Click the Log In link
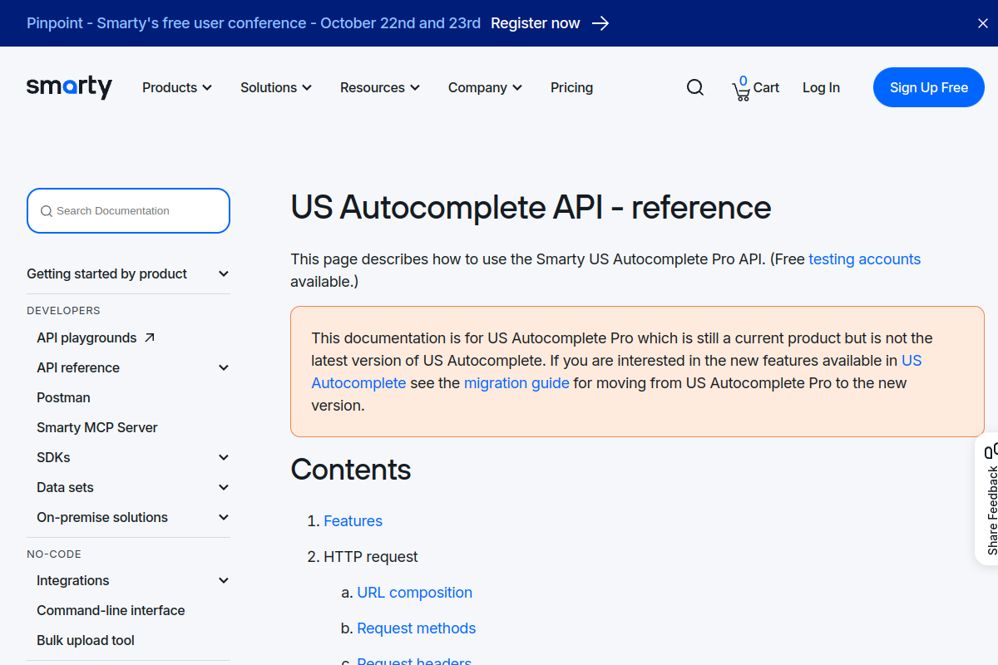 (x=821, y=87)
